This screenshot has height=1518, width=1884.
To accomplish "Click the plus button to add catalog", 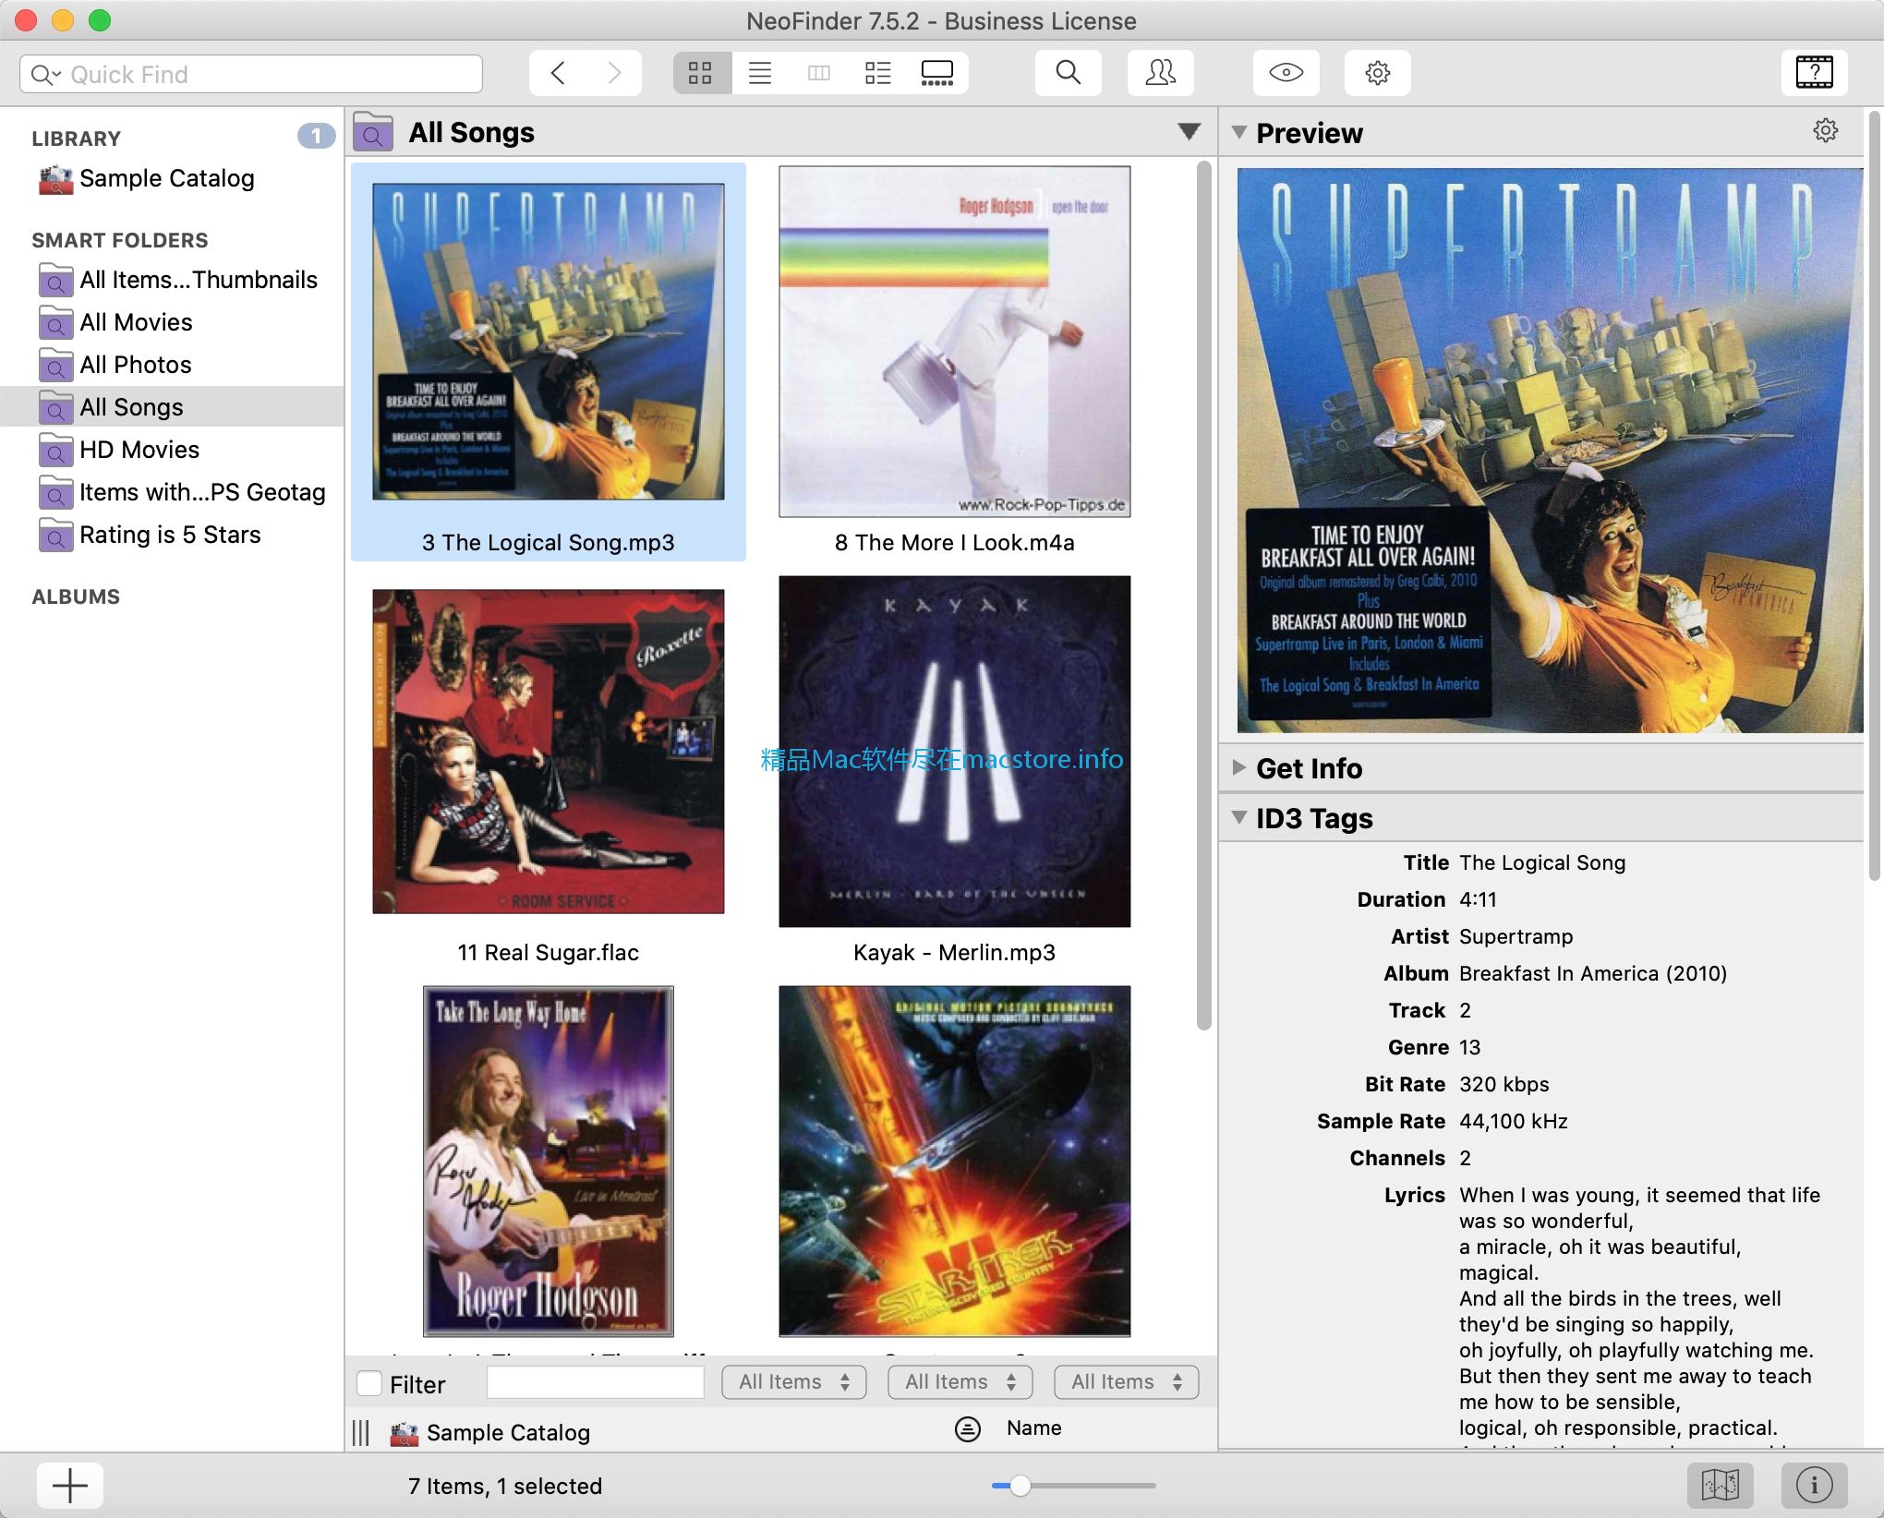I will pyautogui.click(x=70, y=1486).
